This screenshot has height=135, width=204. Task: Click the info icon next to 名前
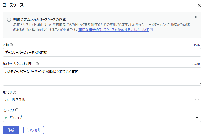tap(11, 45)
